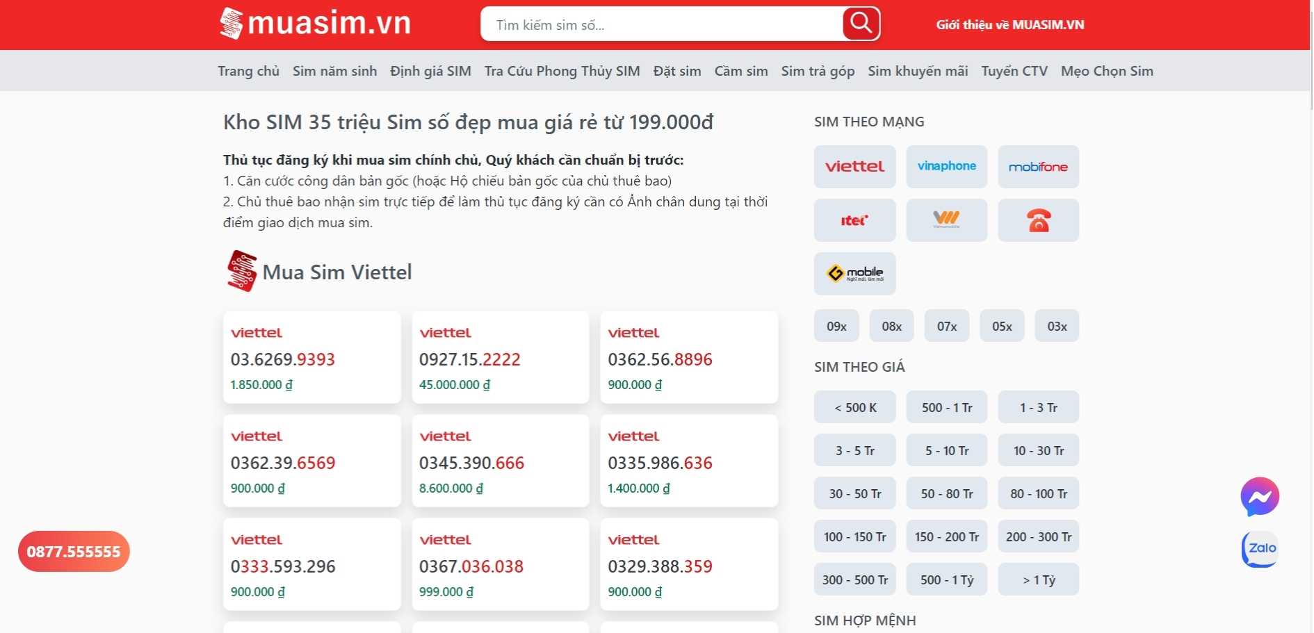
Task: Open Định giá SIM menu item
Action: (x=430, y=71)
